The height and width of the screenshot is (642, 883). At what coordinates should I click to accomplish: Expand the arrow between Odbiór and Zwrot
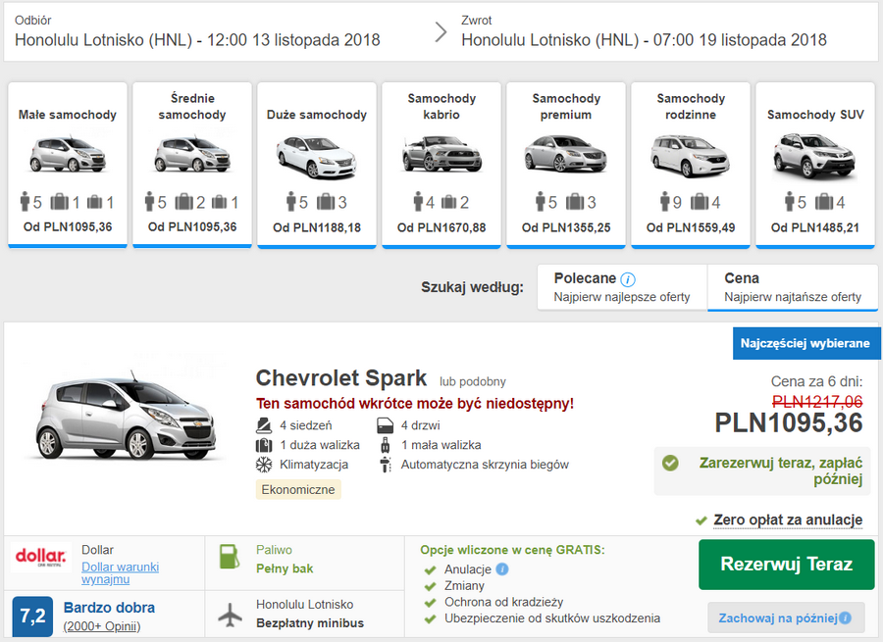pyautogui.click(x=441, y=29)
